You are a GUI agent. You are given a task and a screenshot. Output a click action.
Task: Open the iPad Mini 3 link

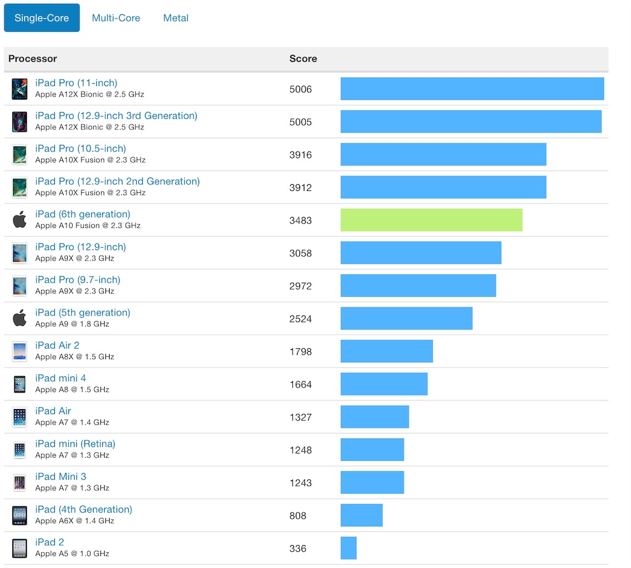coord(60,477)
